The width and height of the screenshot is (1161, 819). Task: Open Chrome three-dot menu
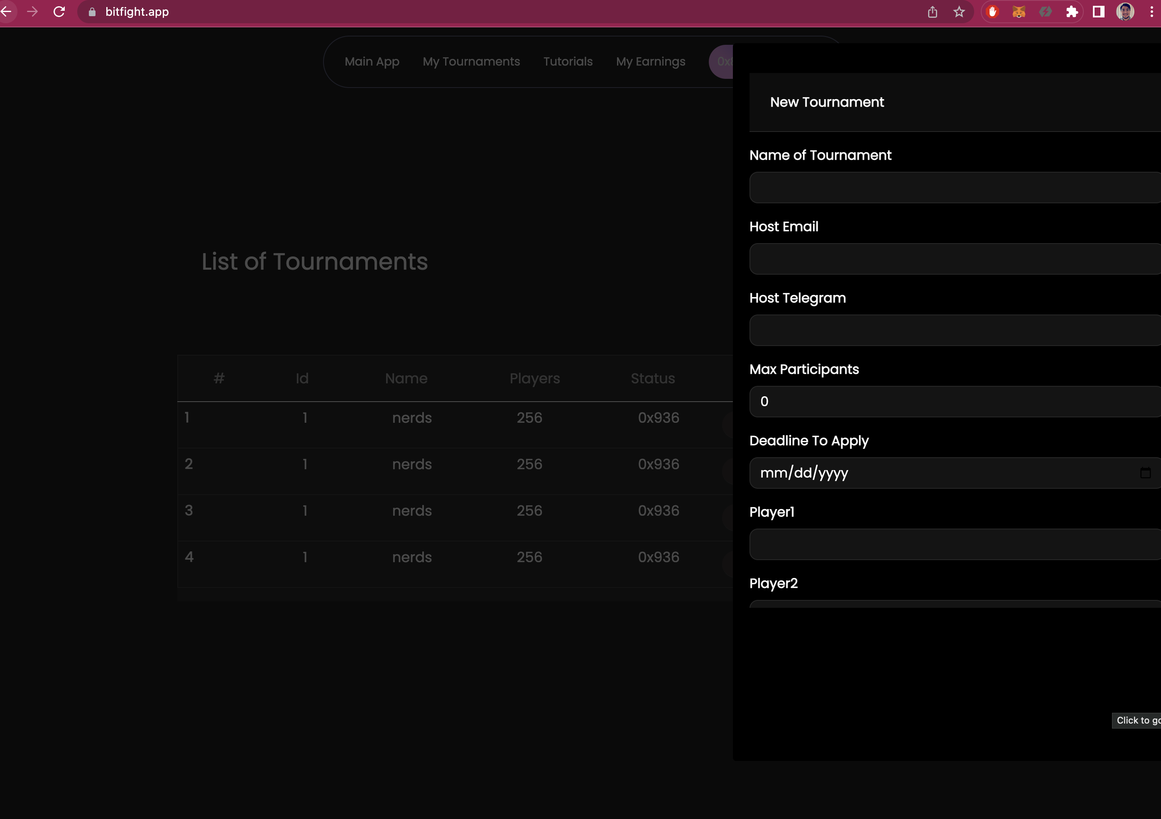(x=1151, y=12)
